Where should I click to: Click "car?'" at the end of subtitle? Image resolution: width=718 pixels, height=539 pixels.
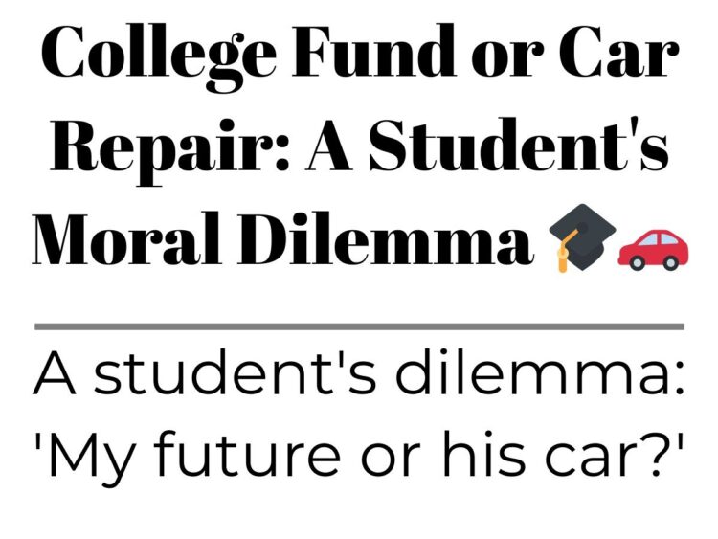pos(614,454)
